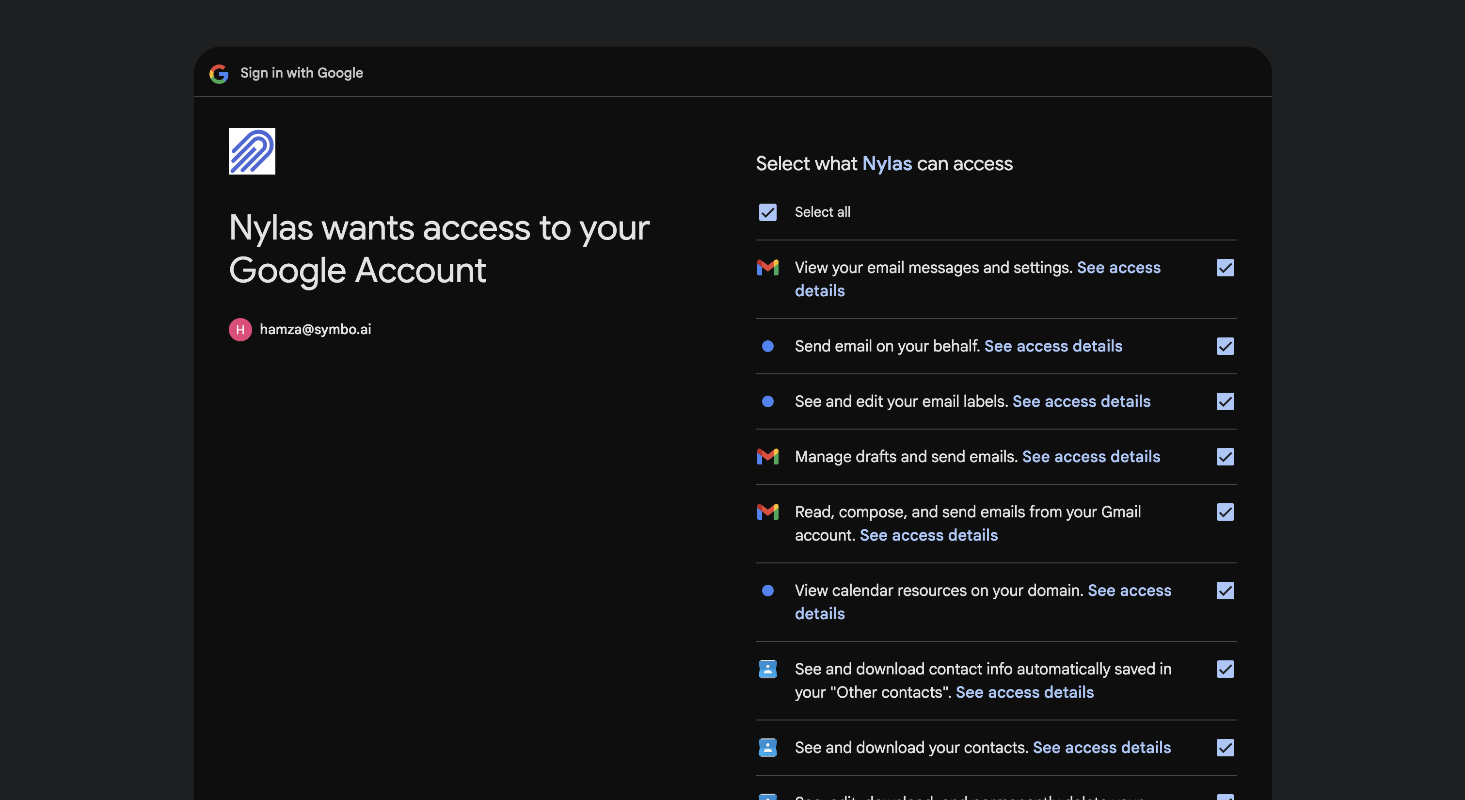The image size is (1465, 800).
Task: Click the Google G logo
Action: click(219, 73)
